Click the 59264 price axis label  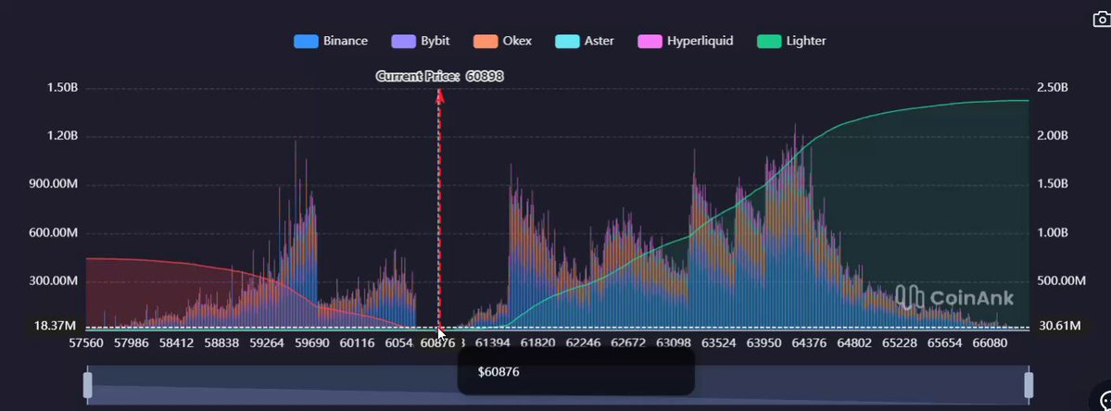click(x=267, y=343)
